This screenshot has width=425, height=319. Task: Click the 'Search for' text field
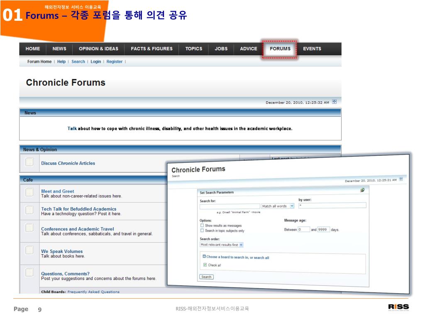(230, 206)
